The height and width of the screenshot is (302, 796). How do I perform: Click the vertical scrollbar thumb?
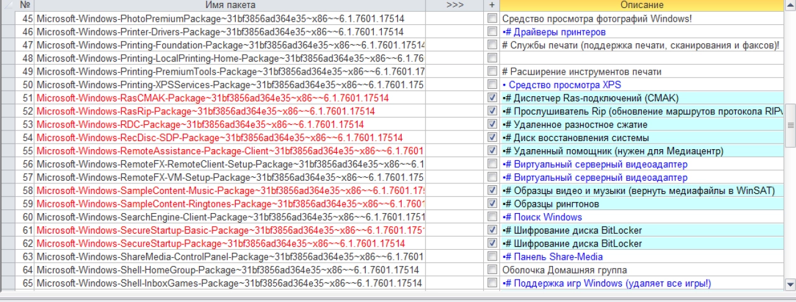click(x=790, y=125)
